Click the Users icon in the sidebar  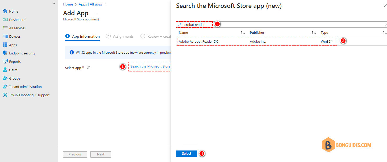point(5,70)
